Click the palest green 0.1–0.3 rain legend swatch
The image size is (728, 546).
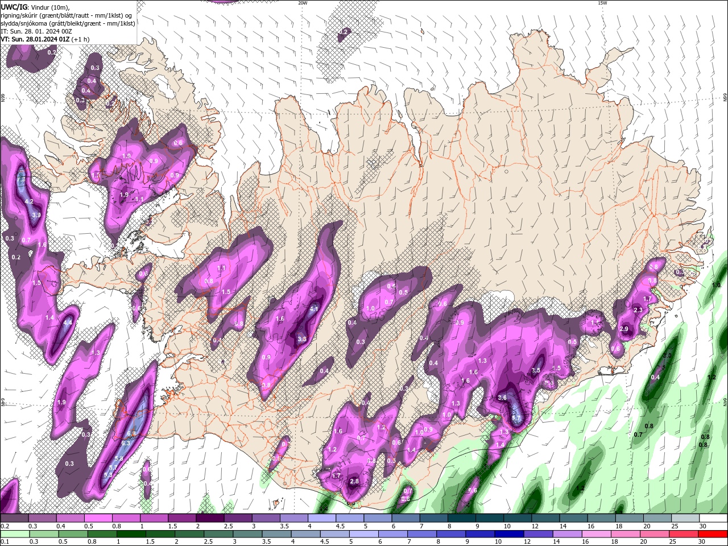15,534
